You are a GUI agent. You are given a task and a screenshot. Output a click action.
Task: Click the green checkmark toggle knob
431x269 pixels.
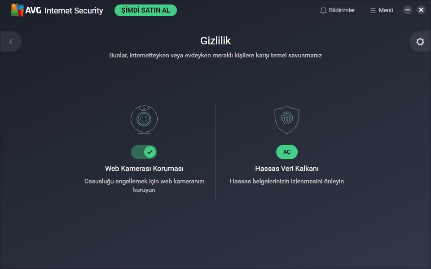point(150,152)
